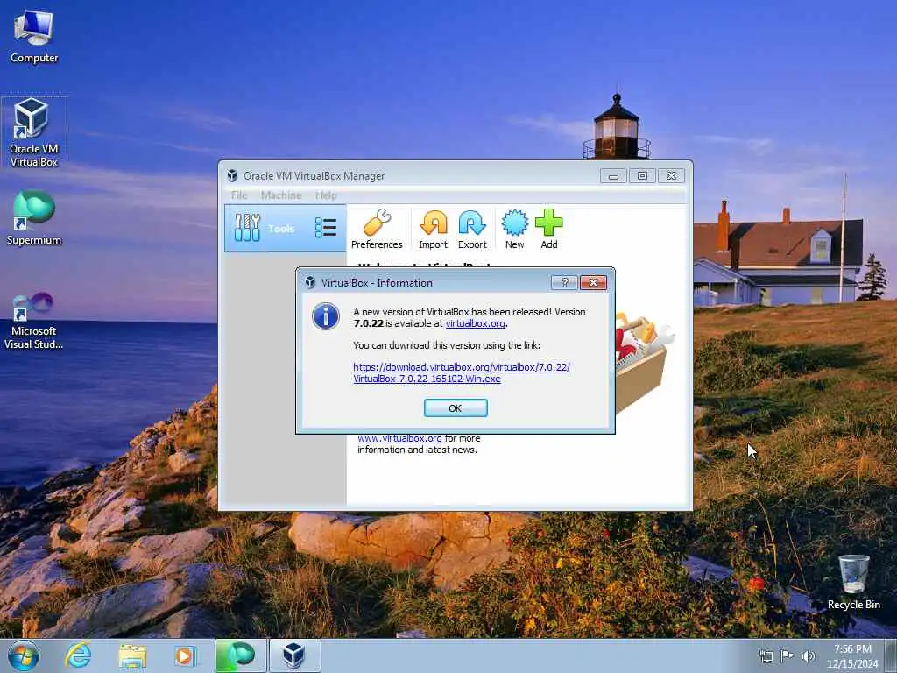Open the Tools list menu icon
The image size is (897, 673).
(x=326, y=228)
